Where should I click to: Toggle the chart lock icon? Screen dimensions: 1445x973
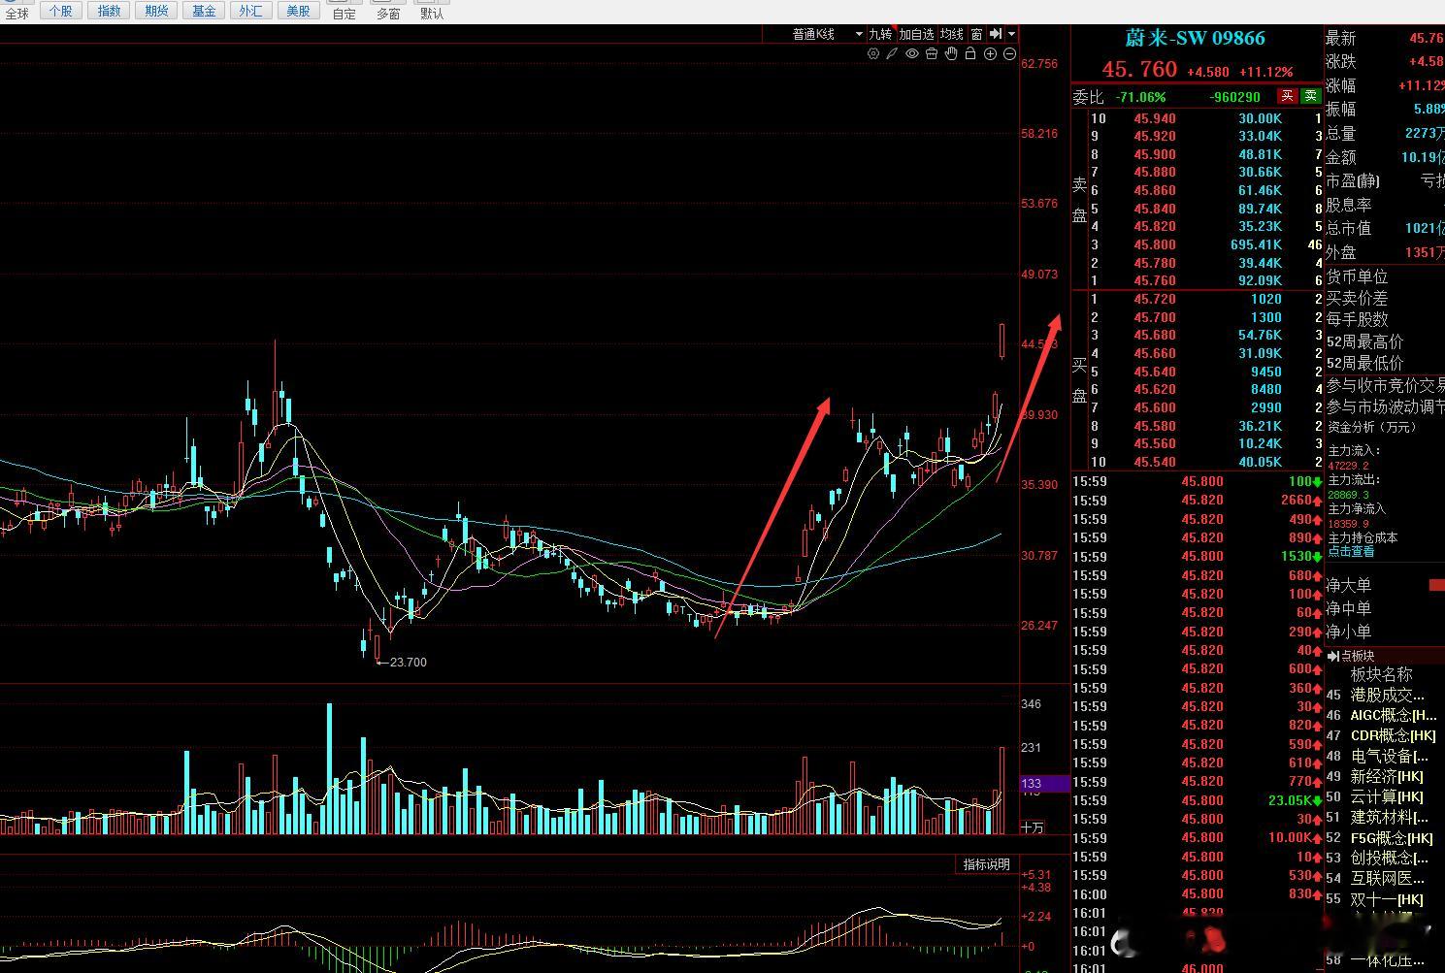coord(970,54)
